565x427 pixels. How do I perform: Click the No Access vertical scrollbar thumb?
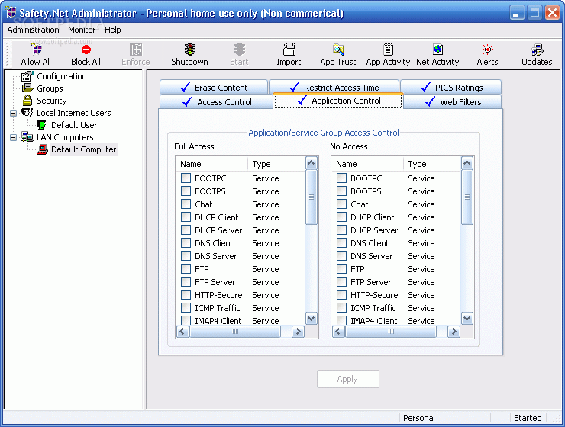pyautogui.click(x=467, y=197)
